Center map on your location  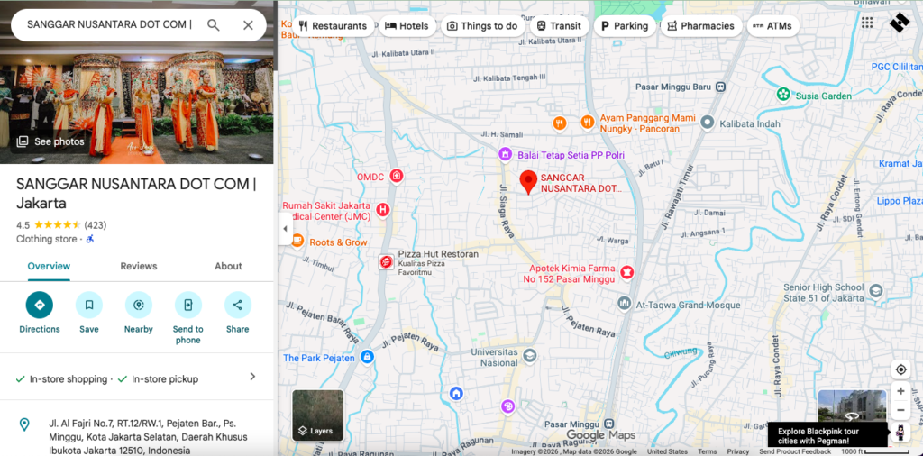(900, 369)
